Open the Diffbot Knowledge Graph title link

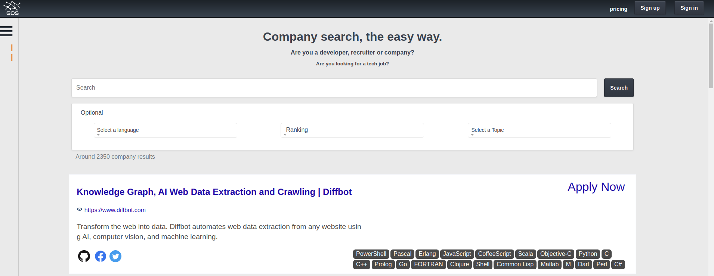(x=214, y=192)
